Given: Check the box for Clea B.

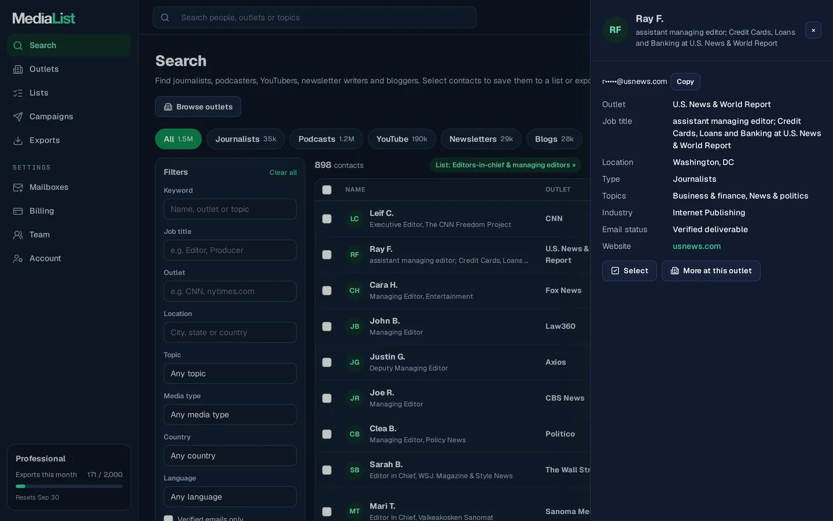Looking at the screenshot, I should (327, 434).
